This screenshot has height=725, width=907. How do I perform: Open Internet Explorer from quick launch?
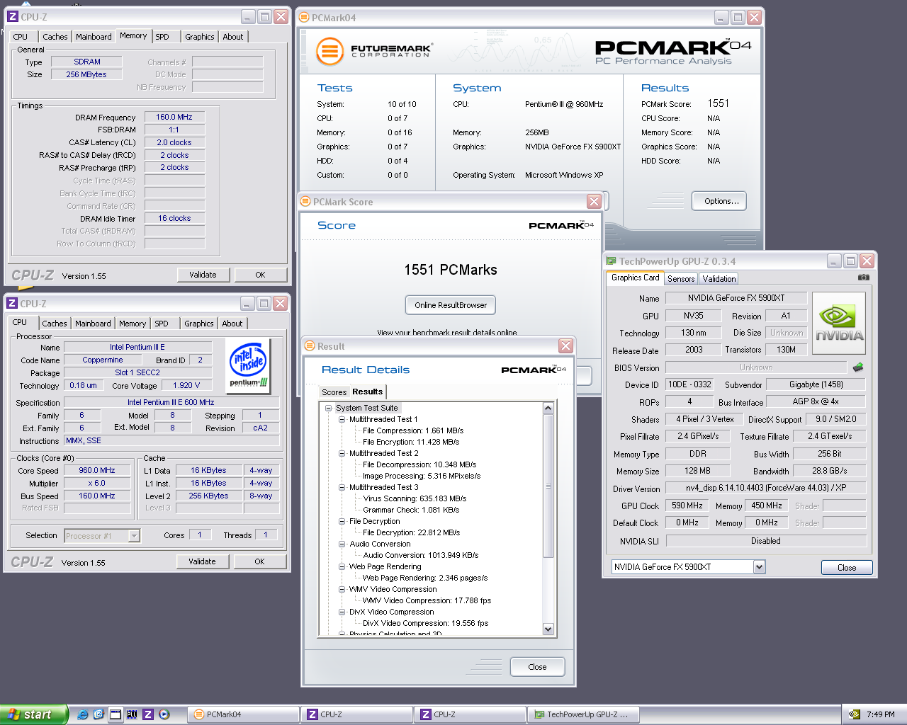tap(83, 714)
